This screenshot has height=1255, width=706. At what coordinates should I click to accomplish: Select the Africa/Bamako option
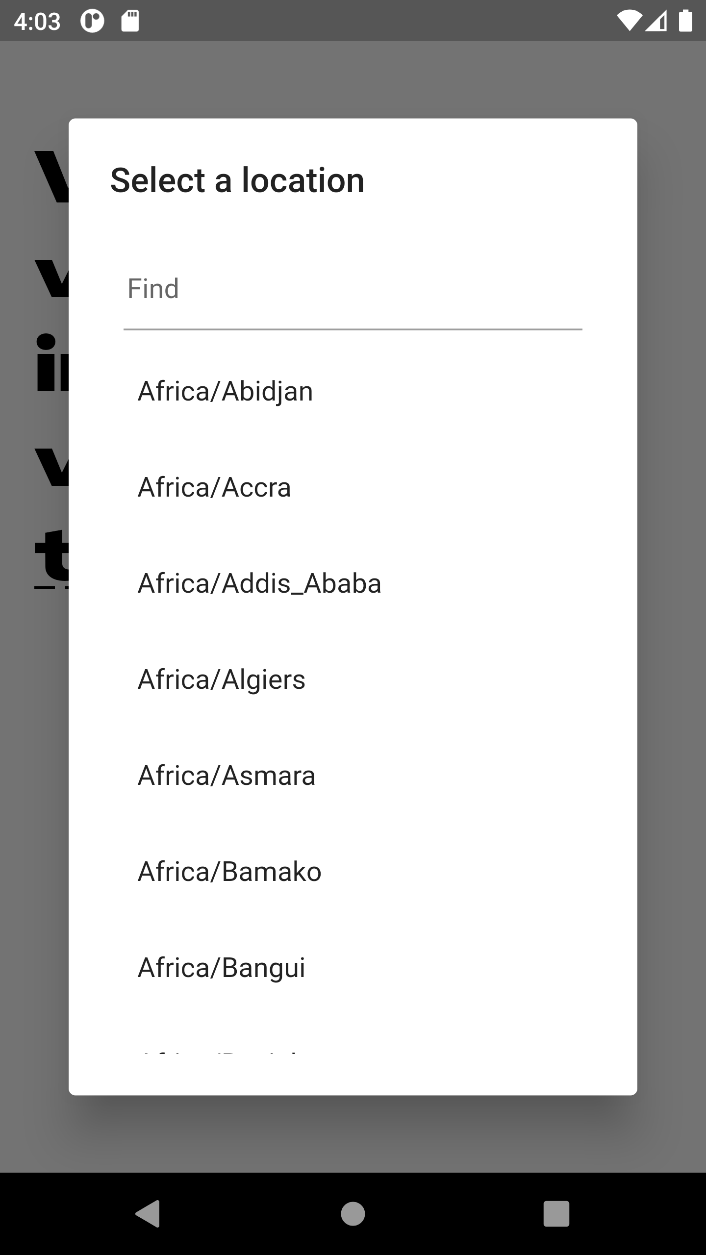point(353,872)
